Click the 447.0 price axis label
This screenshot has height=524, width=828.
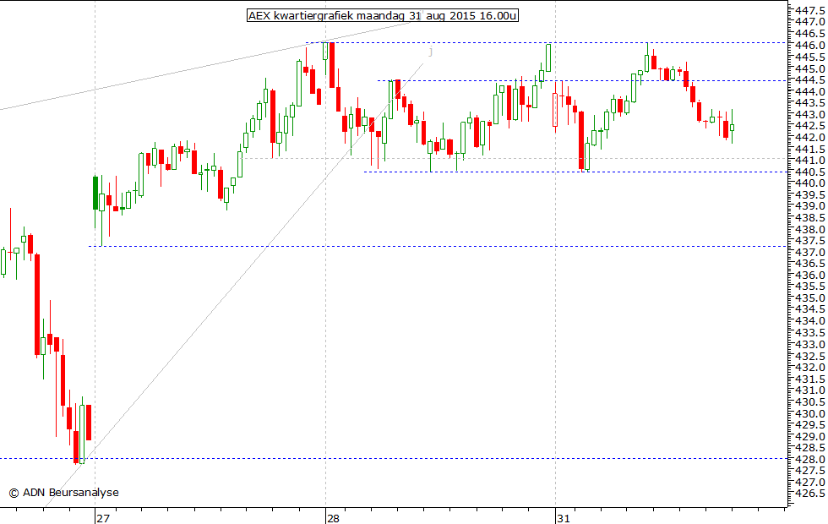coord(810,22)
